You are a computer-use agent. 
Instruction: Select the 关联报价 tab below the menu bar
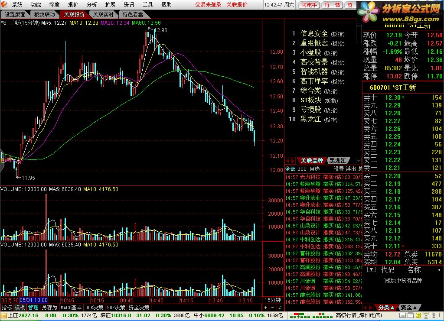point(74,14)
